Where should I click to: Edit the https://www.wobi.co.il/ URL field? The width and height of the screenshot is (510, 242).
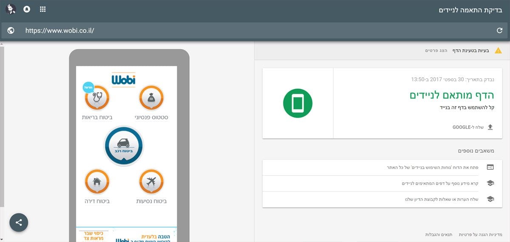coord(255,31)
